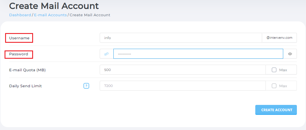306x130 pixels.
Task: Show password using the eye icon
Action: tap(290, 54)
